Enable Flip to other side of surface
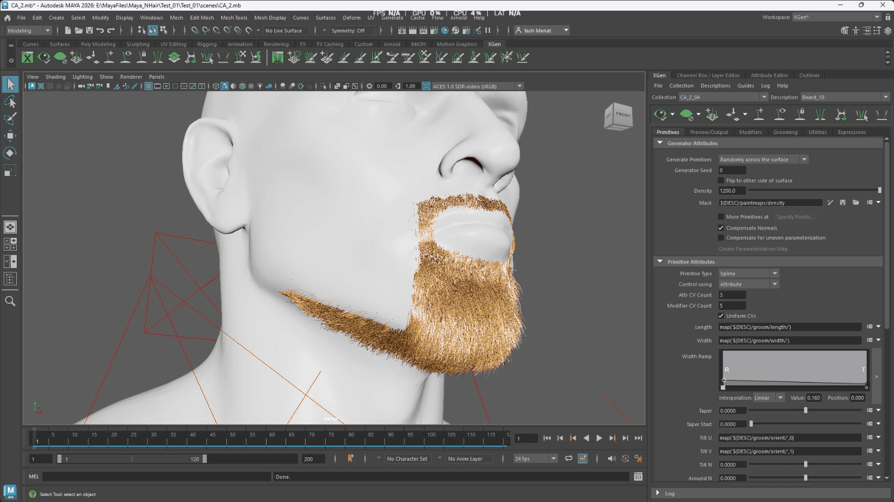 coord(721,181)
